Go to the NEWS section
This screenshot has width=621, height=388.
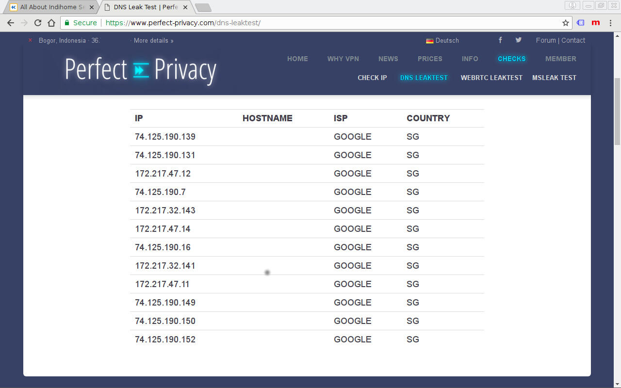click(x=388, y=59)
